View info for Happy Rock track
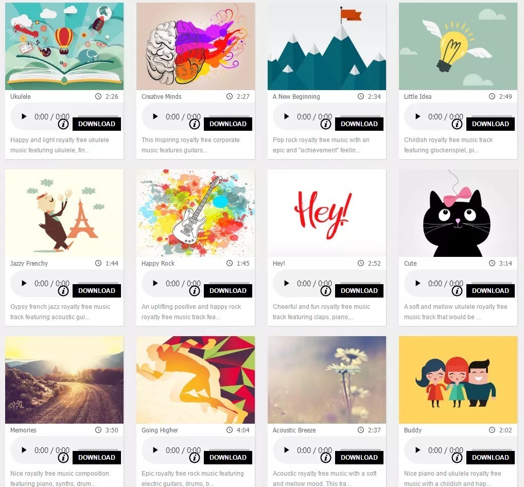 tap(195, 291)
